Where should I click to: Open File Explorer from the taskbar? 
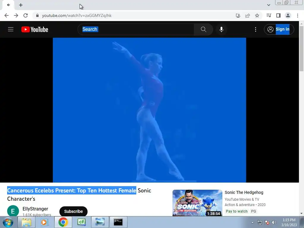(26, 222)
